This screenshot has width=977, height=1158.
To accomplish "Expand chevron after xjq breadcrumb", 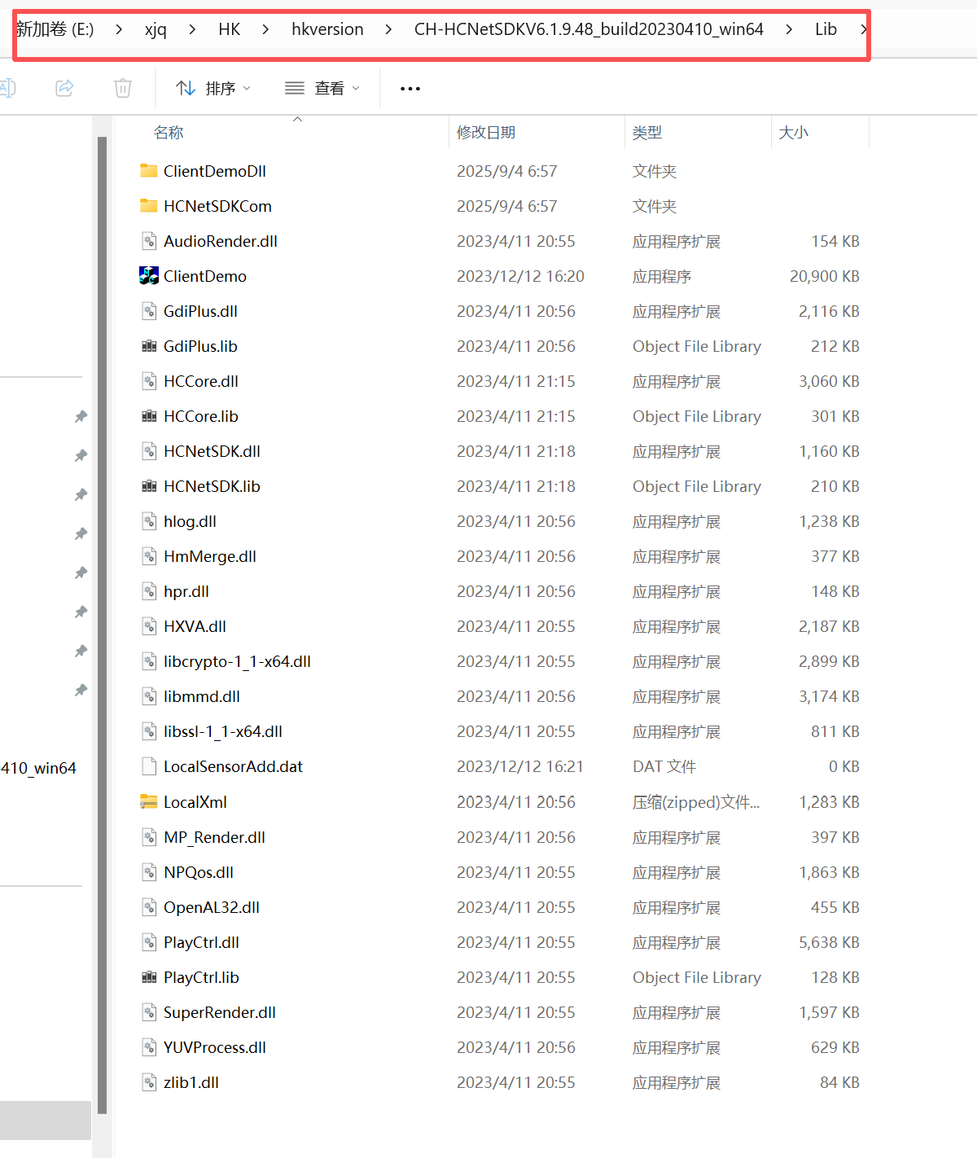I will (x=192, y=29).
